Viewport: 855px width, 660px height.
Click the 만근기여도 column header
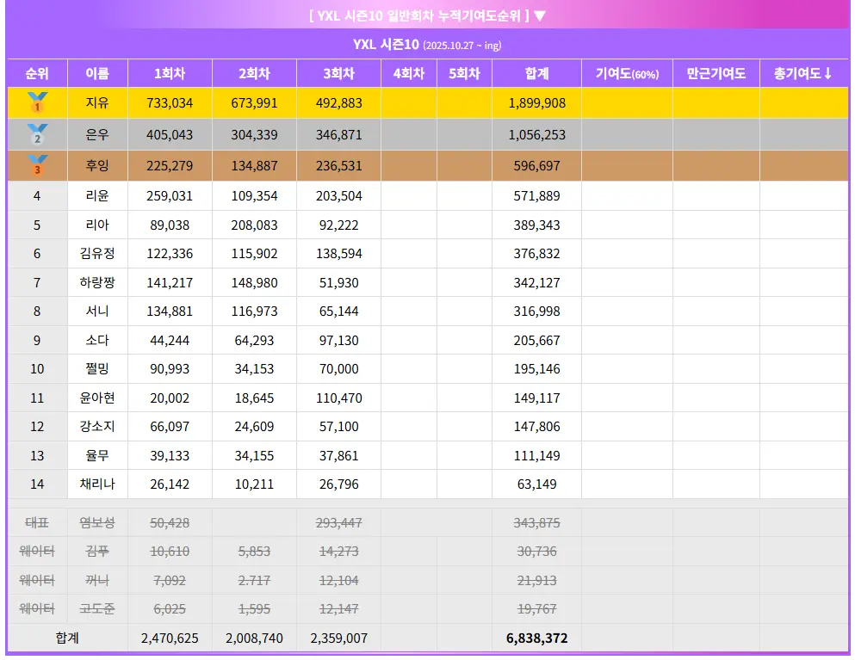click(x=716, y=74)
